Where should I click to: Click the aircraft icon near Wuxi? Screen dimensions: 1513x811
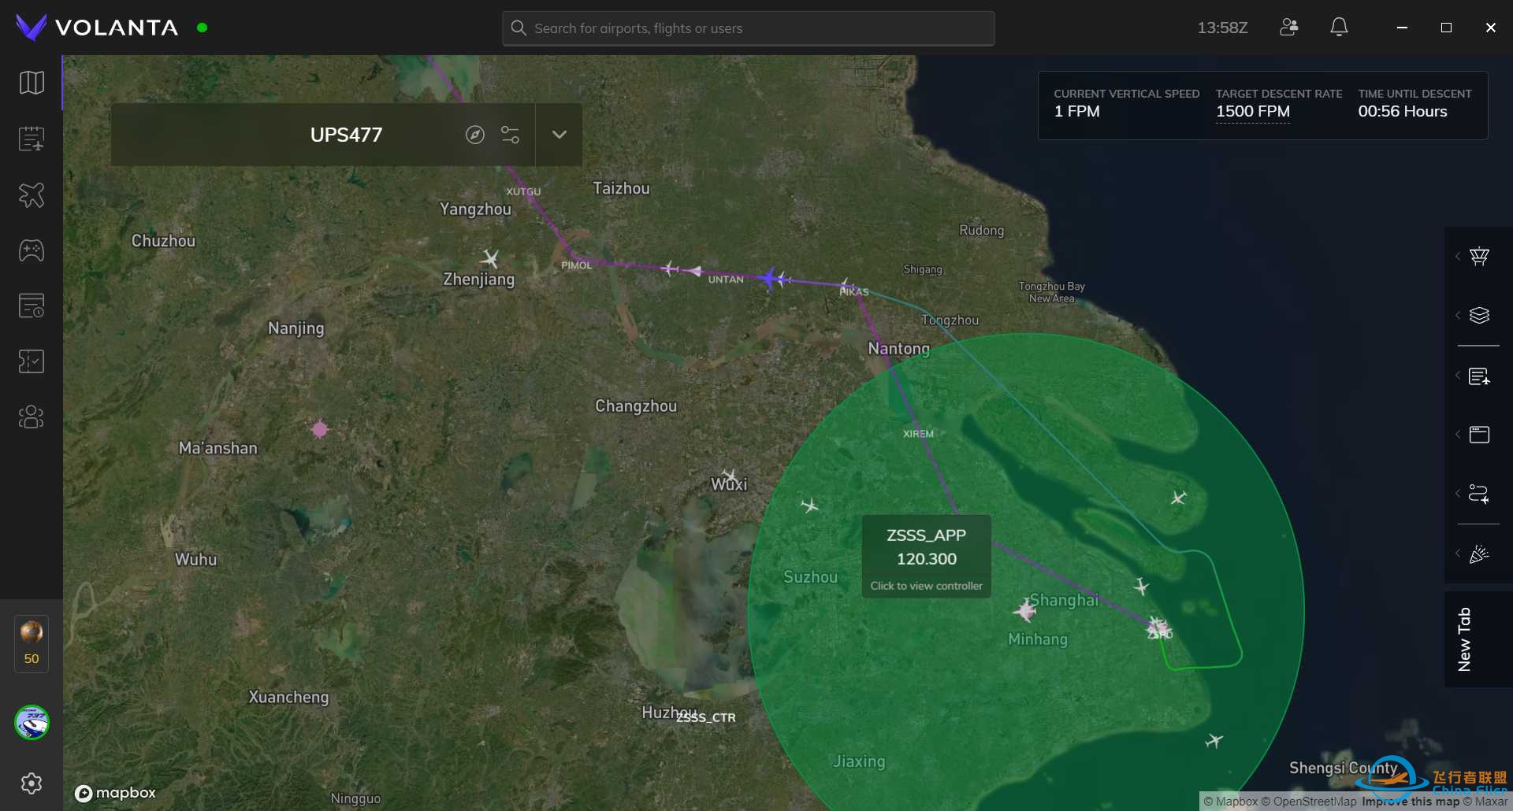coord(730,476)
